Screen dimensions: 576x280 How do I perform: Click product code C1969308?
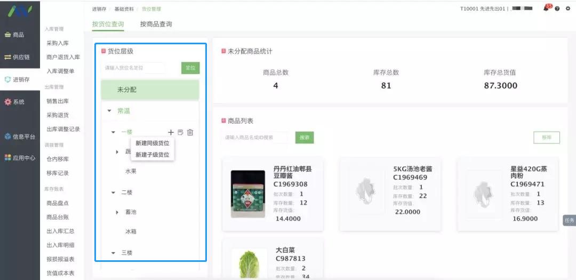291,184
